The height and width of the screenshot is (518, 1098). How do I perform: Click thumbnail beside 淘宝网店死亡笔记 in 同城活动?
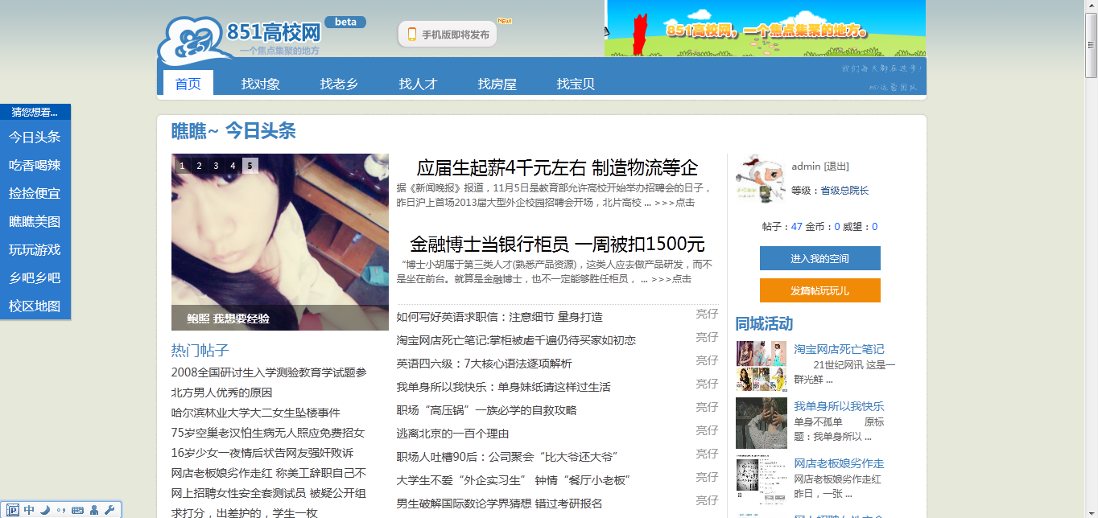(762, 366)
